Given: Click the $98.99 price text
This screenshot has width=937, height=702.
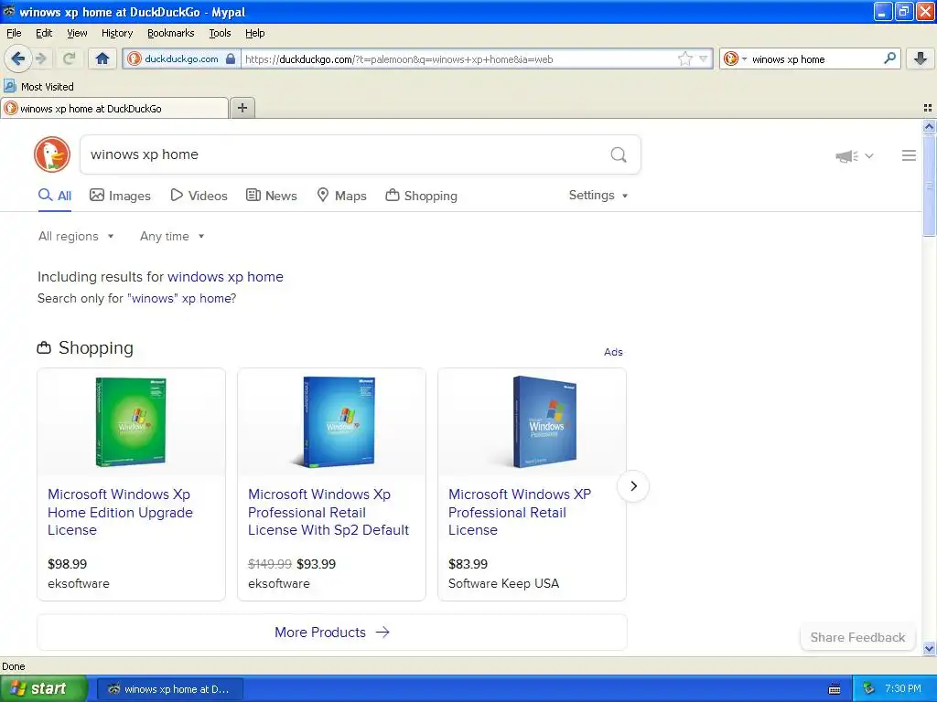Looking at the screenshot, I should tap(67, 564).
